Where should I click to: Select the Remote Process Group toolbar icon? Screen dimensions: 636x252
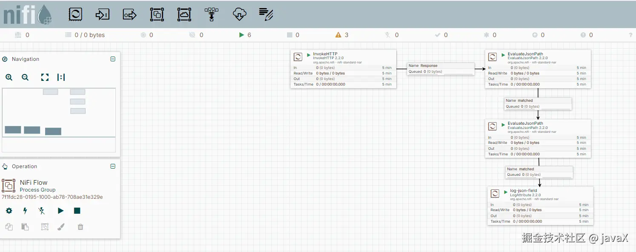click(x=184, y=14)
